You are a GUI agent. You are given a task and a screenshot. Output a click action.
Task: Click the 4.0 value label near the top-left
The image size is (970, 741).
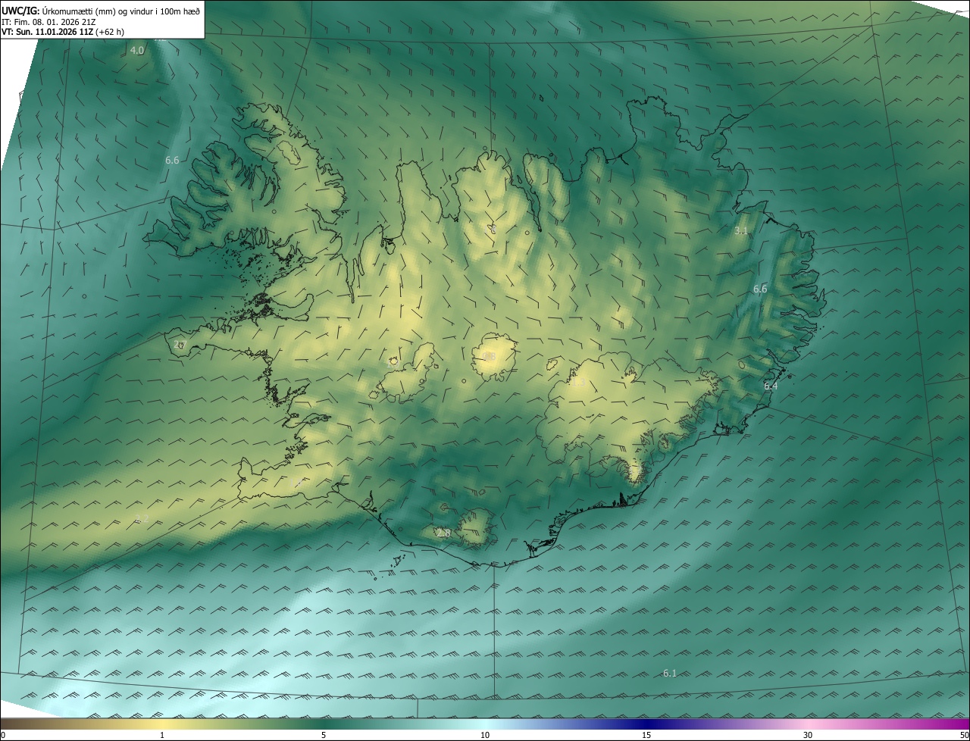137,50
